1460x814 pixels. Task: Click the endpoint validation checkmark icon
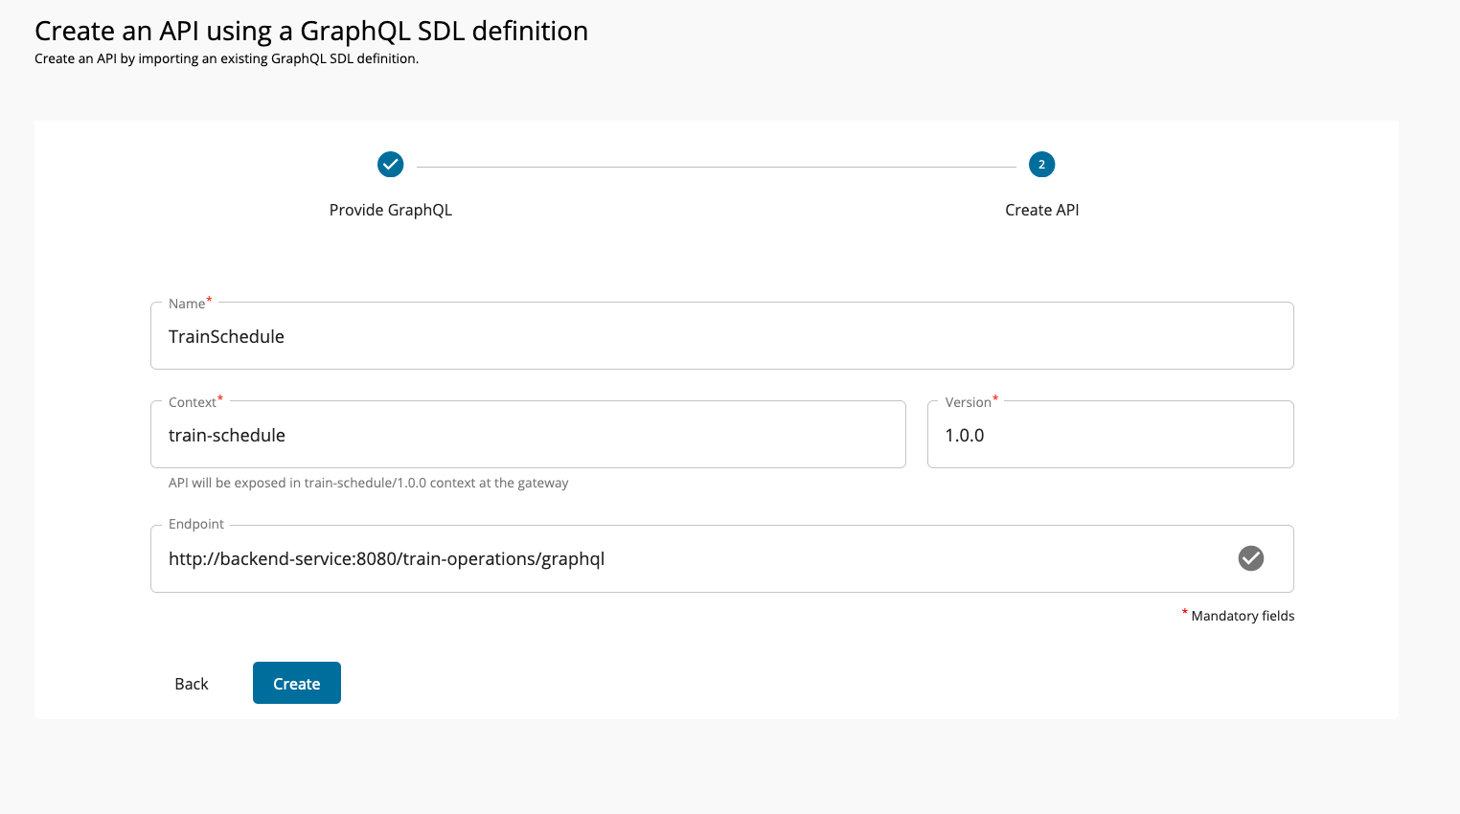click(1250, 558)
